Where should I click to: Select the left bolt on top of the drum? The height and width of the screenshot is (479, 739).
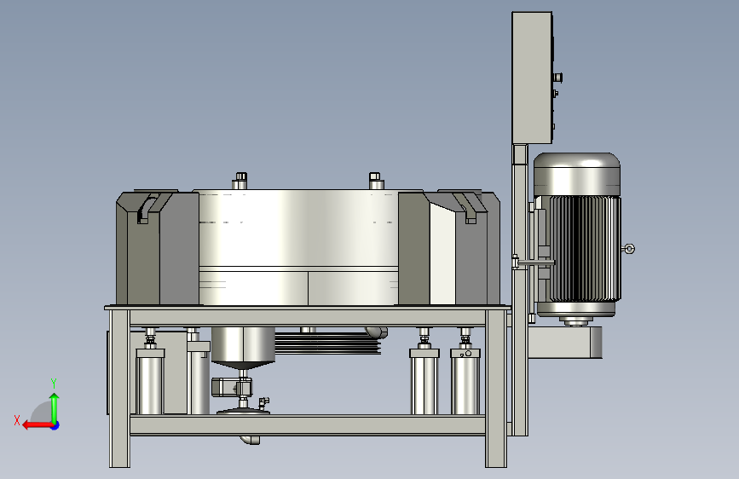coord(240,181)
